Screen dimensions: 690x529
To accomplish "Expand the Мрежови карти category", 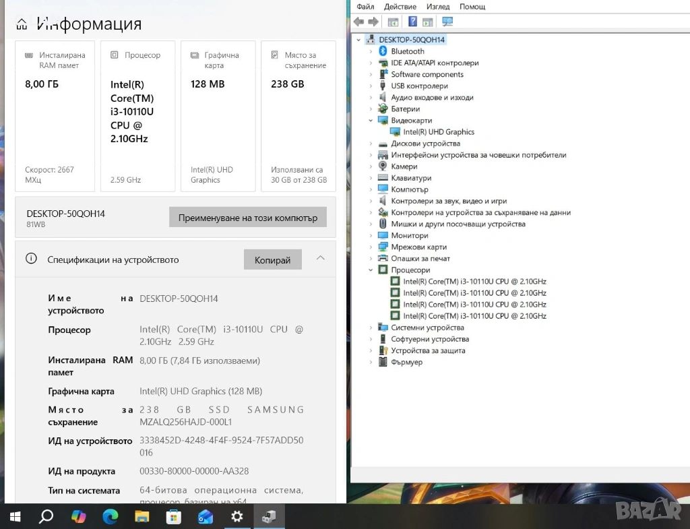I will [371, 247].
